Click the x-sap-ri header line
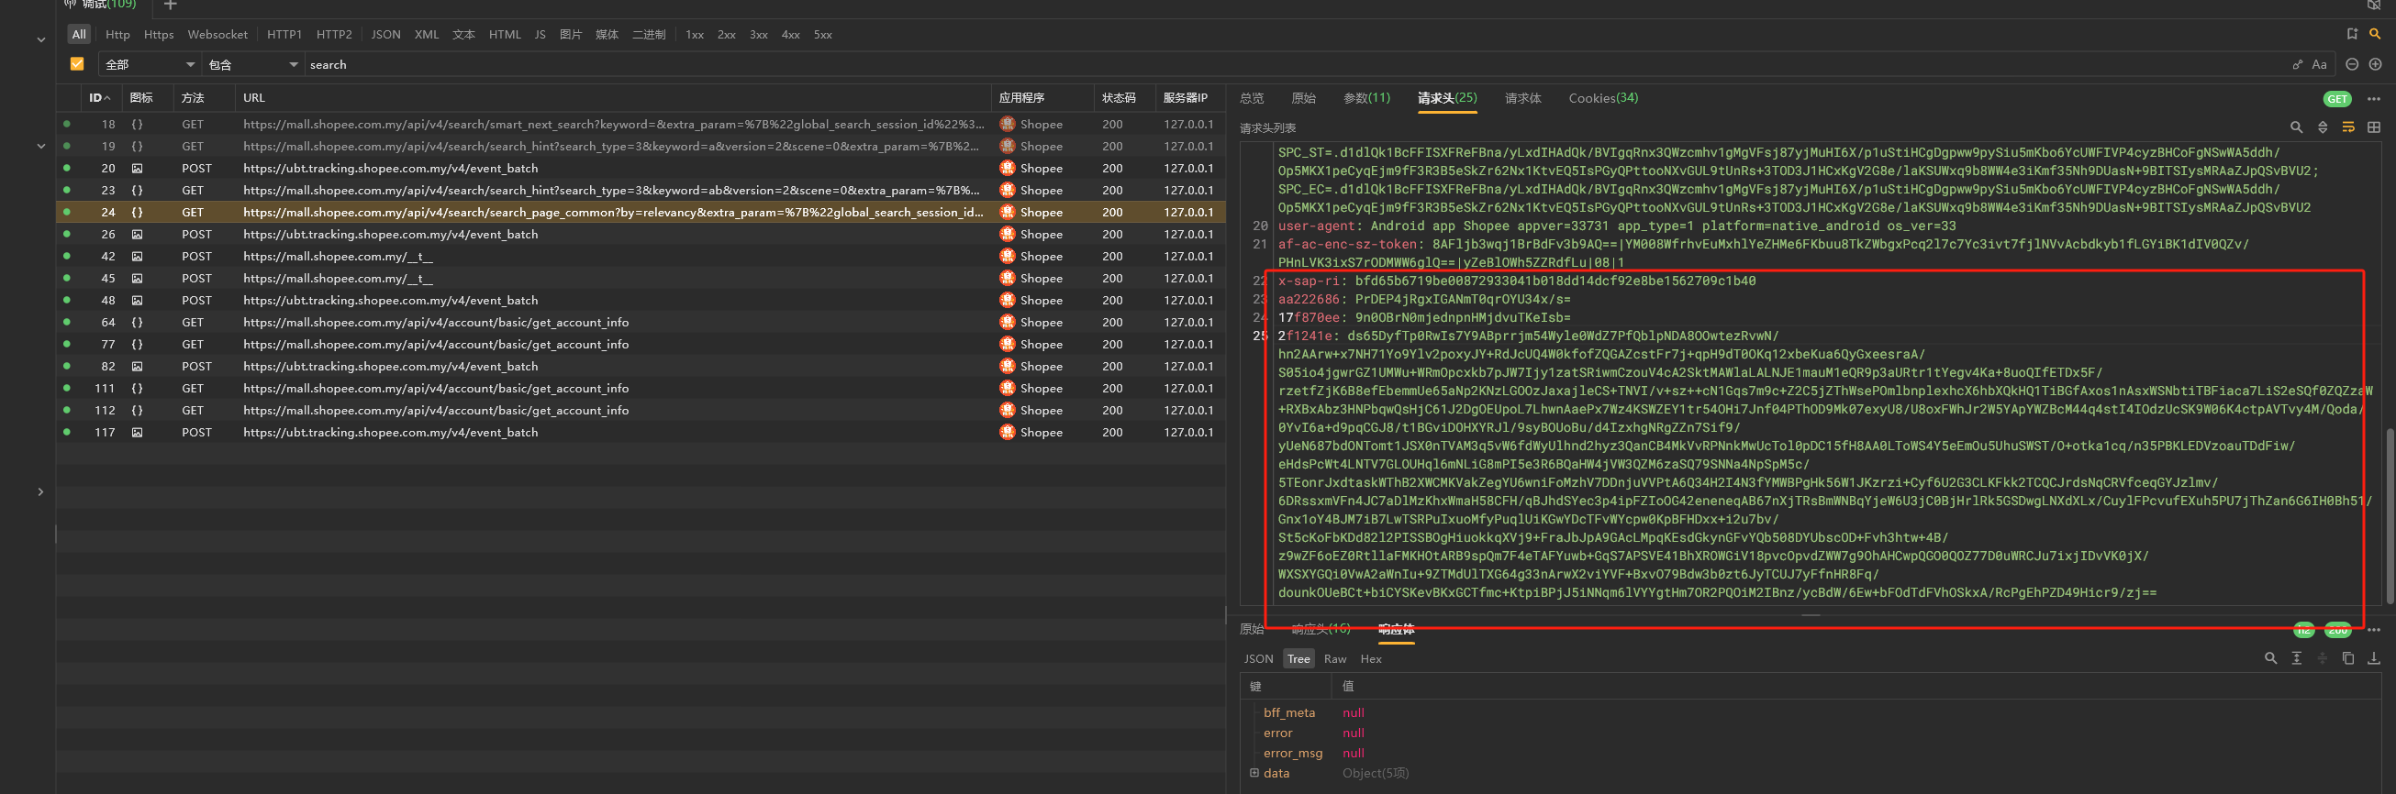The width and height of the screenshot is (2396, 794). click(1516, 281)
